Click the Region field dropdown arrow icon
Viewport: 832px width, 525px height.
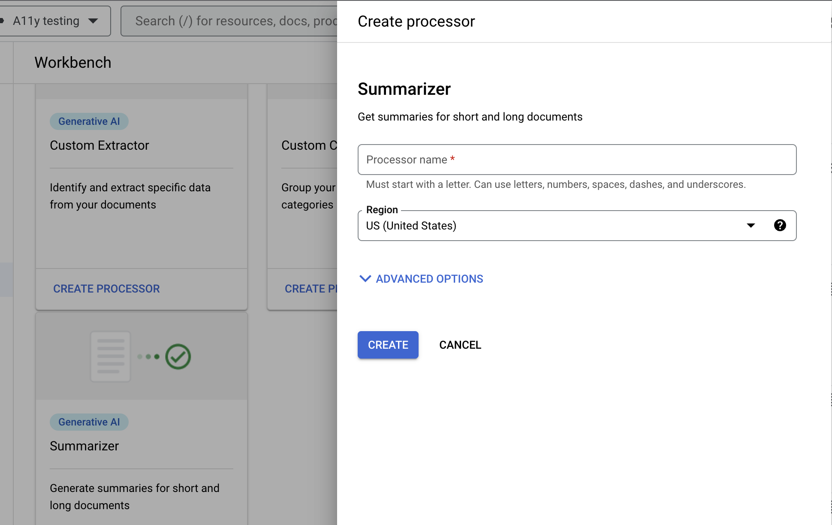point(751,225)
